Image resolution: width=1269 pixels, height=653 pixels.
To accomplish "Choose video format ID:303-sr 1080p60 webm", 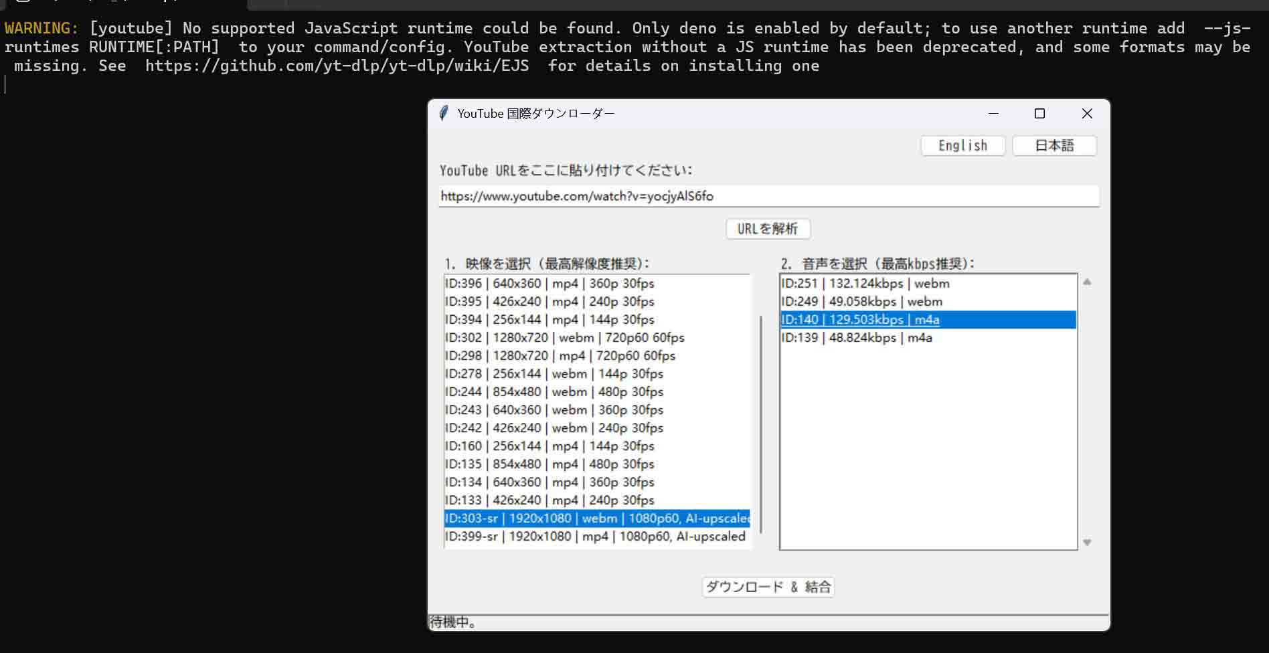I will point(596,519).
